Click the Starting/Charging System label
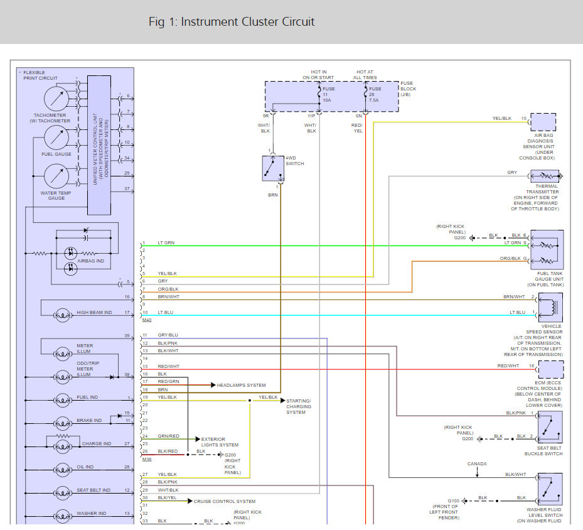The image size is (583, 530). tap(298, 406)
